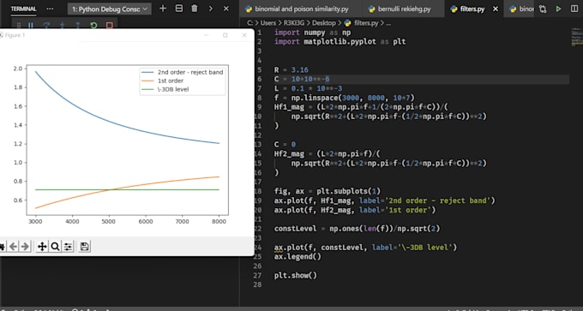Open binomial and poison similarity.py tab

point(301,9)
